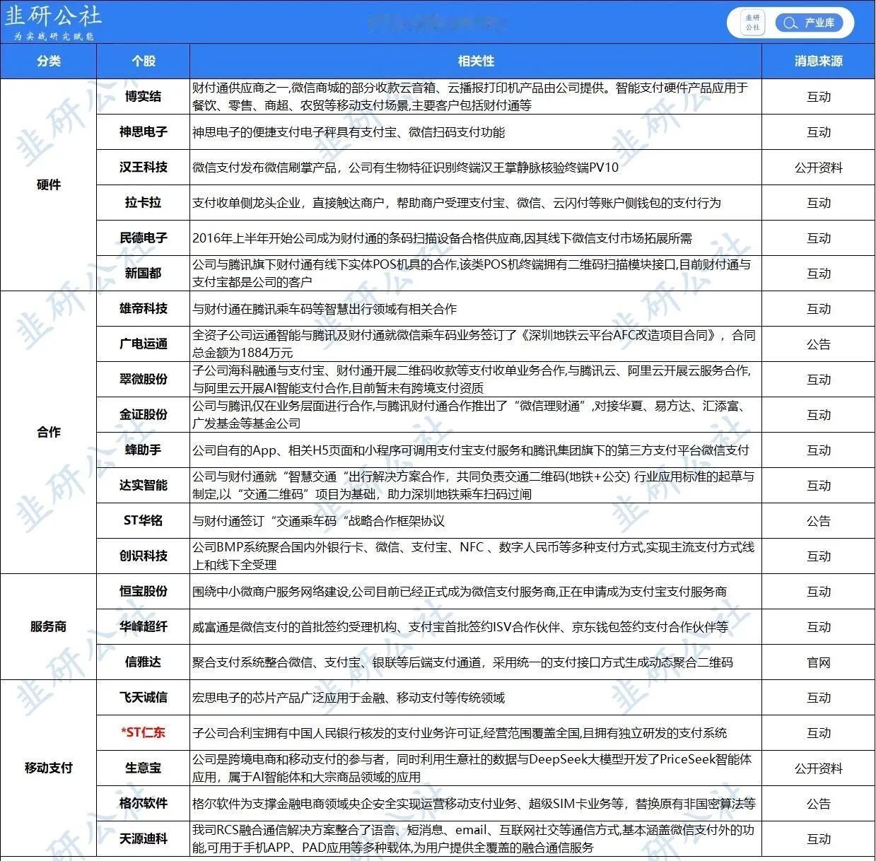The height and width of the screenshot is (861, 876).
Task: Click the 韭研公社 logo title
Action: (x=53, y=16)
